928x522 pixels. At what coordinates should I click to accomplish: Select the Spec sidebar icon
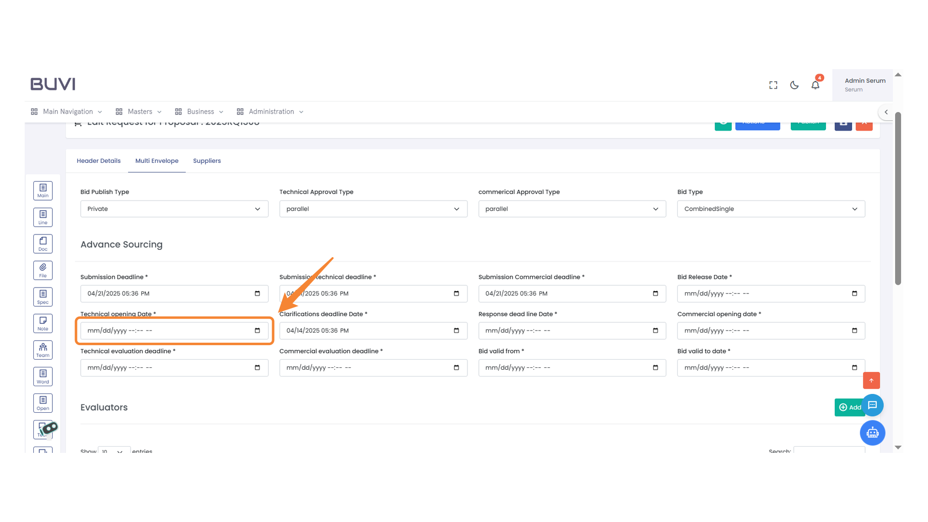43,297
